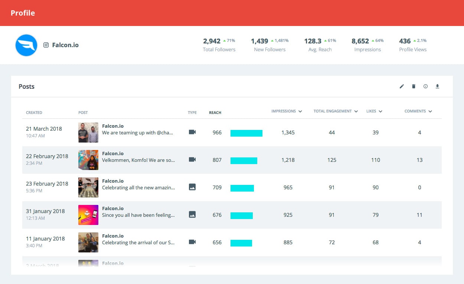Screen dimensions: 464x284
Task: Open post 'We are teaming up with @cha…'
Action: (138, 133)
